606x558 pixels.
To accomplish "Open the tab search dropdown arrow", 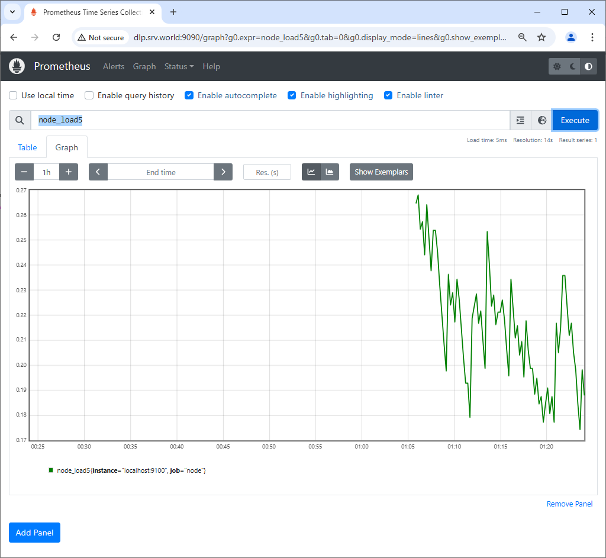I will pos(12,12).
